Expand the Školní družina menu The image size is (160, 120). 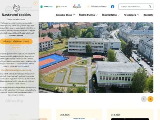[x=88, y=15]
